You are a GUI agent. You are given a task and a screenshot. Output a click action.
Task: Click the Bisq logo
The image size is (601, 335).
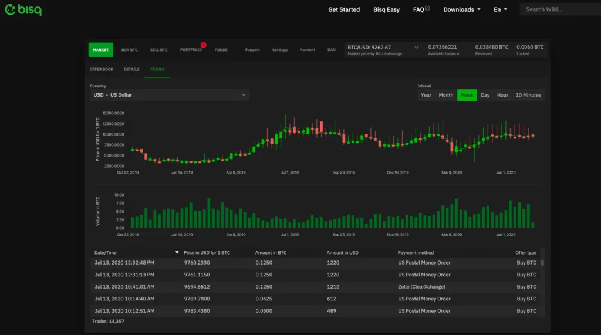coord(23,9)
